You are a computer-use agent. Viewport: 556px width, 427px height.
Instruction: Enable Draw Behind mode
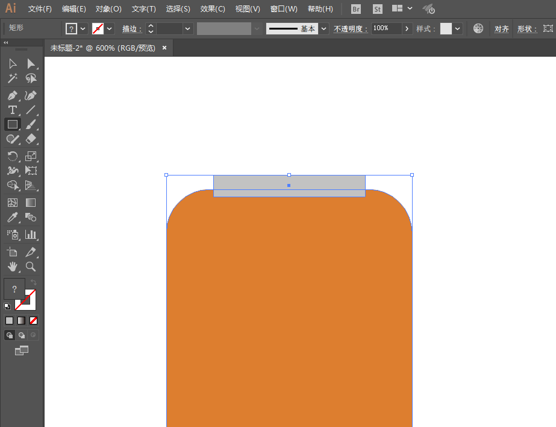click(x=21, y=335)
